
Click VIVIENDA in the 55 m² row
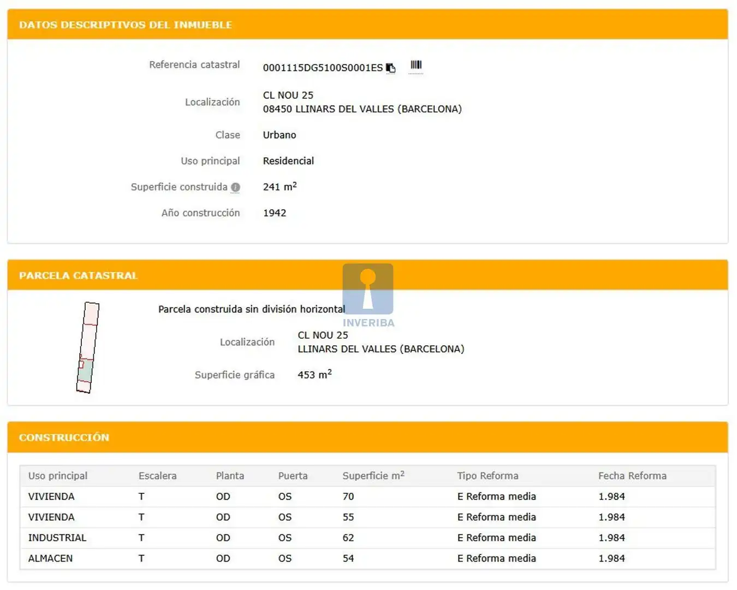point(51,517)
